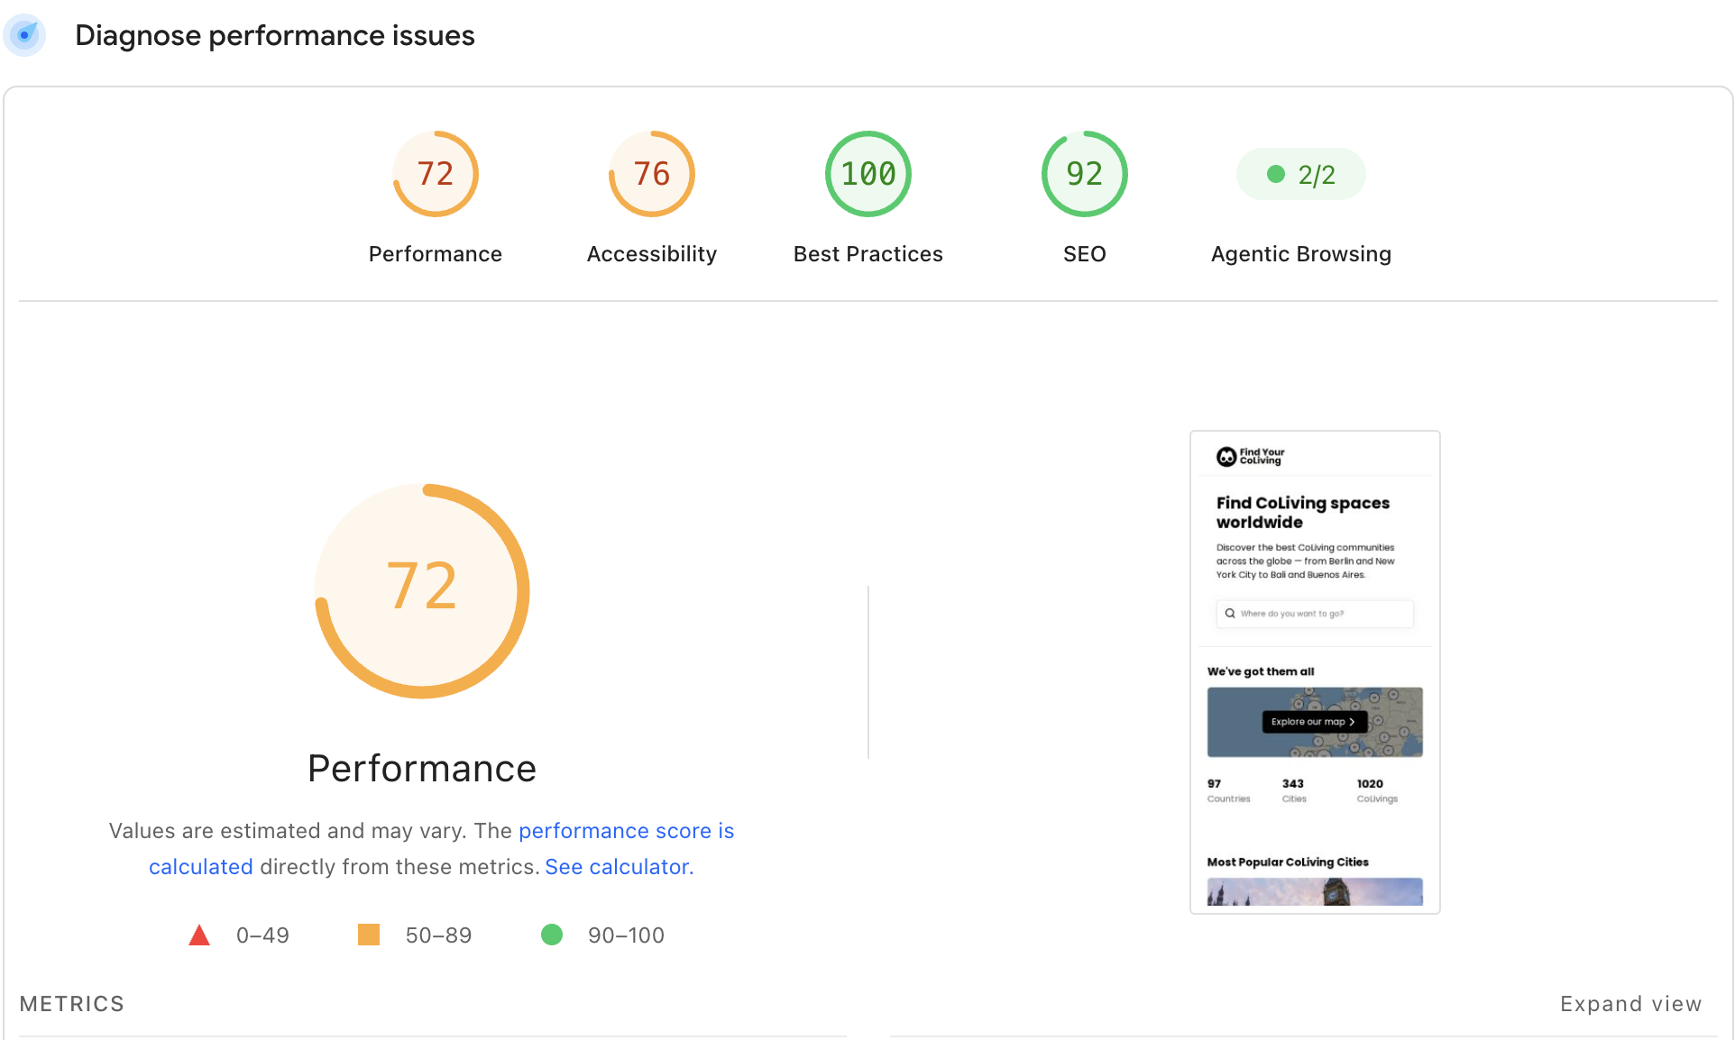Click the green dot in the 2/2 badge
This screenshot has height=1040, width=1735.
[1276, 174]
